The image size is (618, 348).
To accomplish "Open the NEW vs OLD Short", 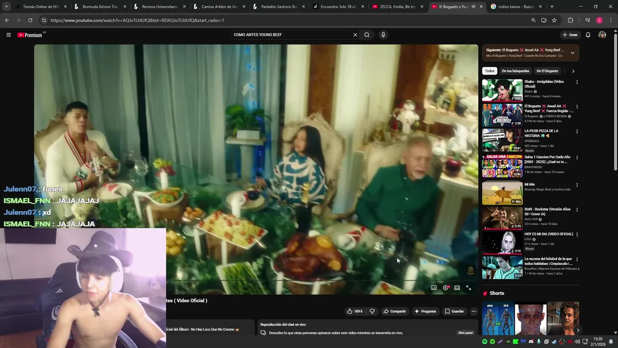I will click(x=498, y=319).
